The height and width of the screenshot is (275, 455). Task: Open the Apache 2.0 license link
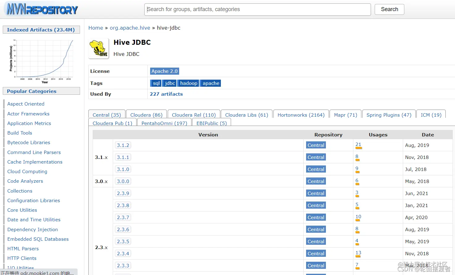[x=165, y=71]
